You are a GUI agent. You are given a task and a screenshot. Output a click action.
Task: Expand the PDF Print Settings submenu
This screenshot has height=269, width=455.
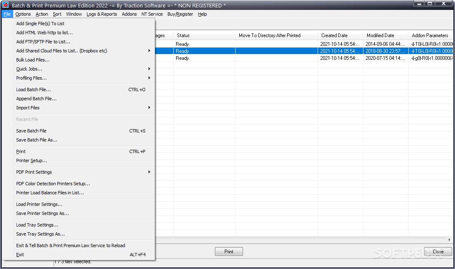coord(84,172)
